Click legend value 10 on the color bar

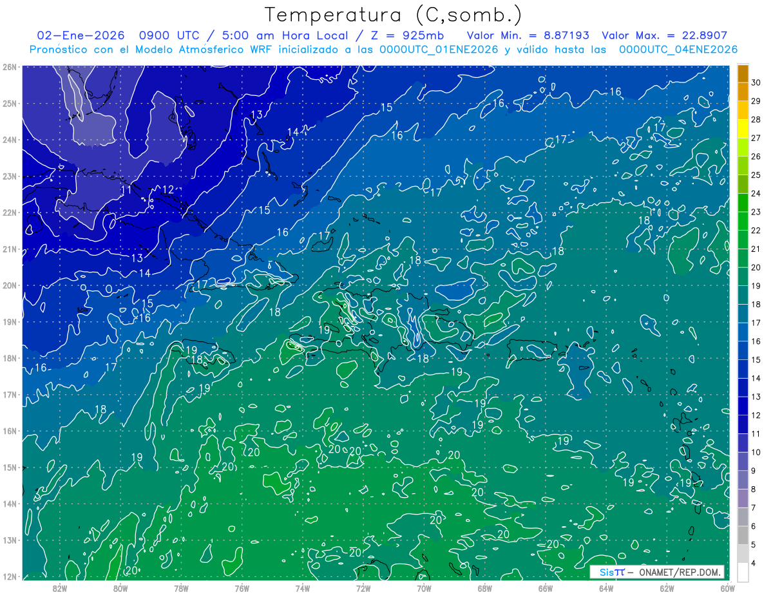(x=756, y=453)
